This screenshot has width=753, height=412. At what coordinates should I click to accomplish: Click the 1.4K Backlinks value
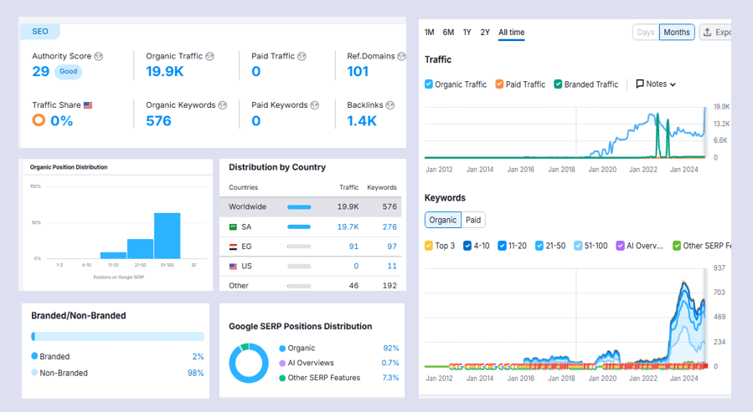pyautogui.click(x=362, y=120)
